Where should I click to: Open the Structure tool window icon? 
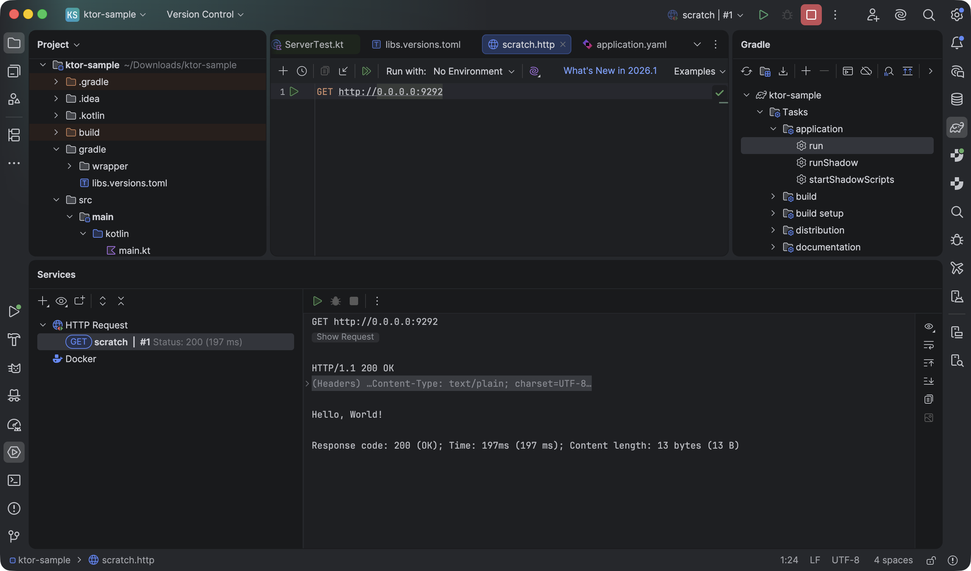[14, 135]
